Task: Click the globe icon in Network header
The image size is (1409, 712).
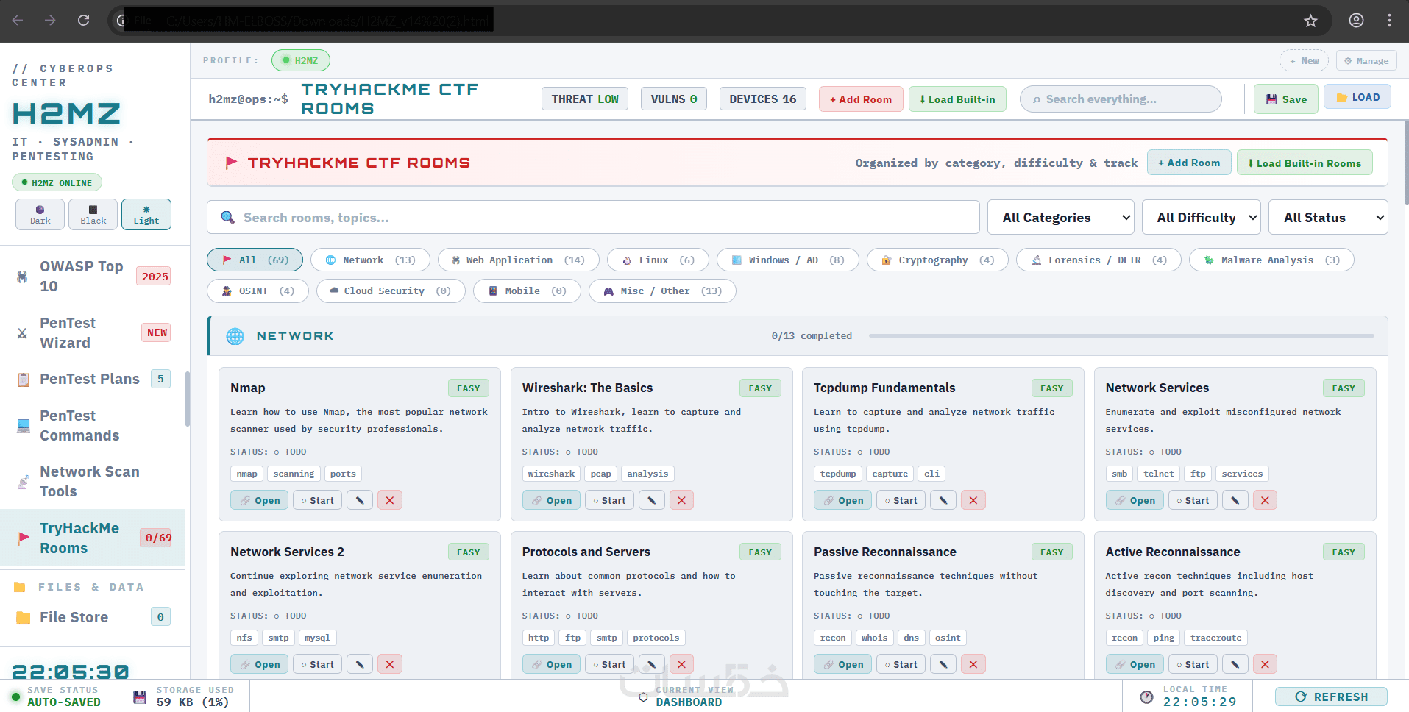Action: (235, 336)
